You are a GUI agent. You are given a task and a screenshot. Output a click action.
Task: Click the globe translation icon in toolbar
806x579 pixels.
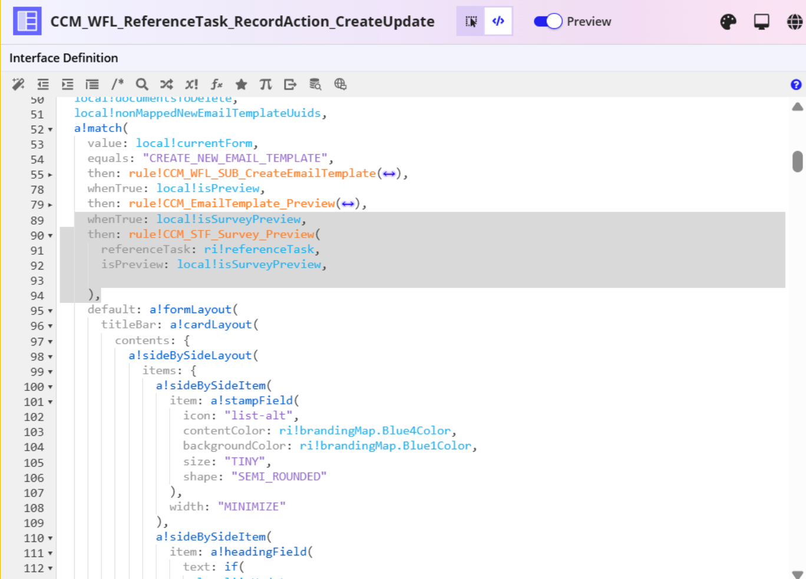pyautogui.click(x=340, y=84)
